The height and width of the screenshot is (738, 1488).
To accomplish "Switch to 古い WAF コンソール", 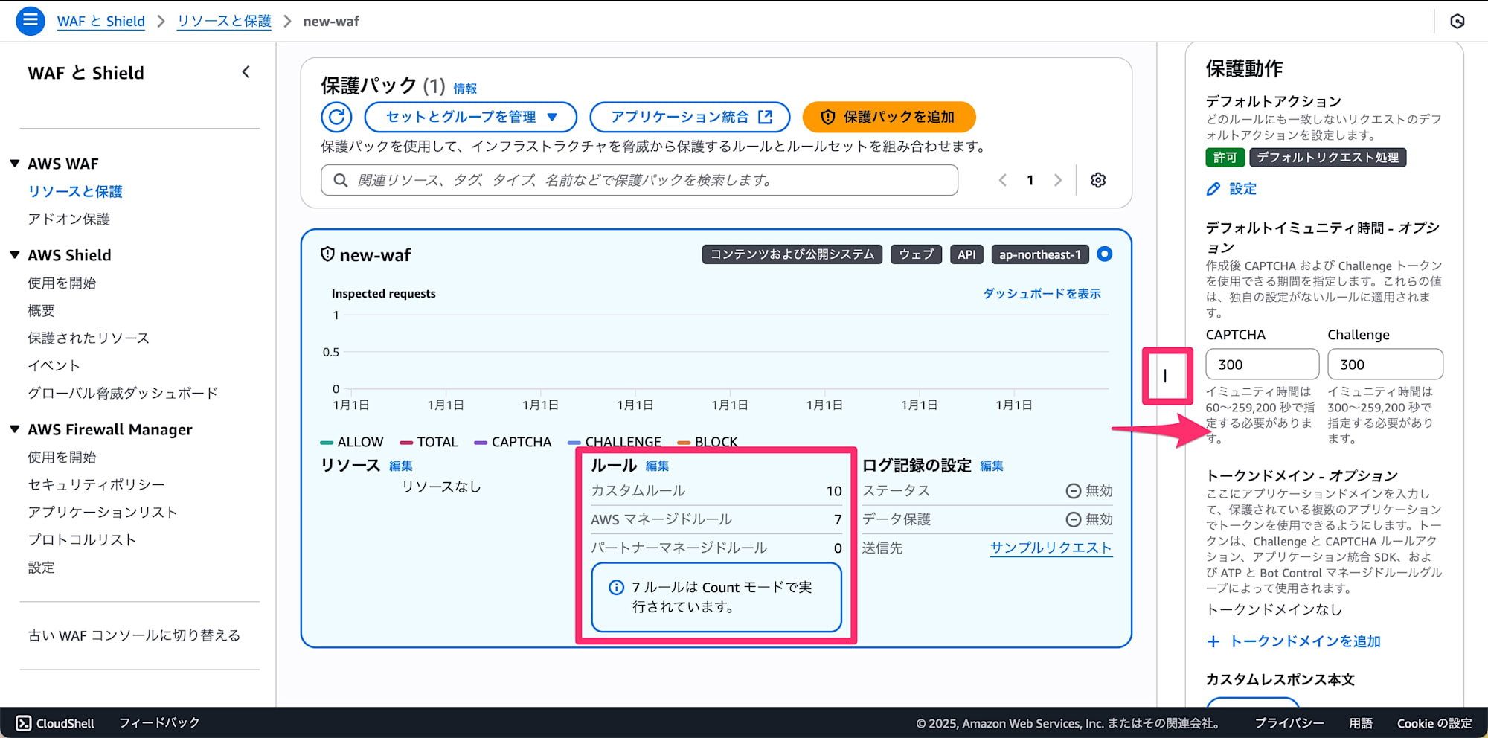I will [134, 635].
